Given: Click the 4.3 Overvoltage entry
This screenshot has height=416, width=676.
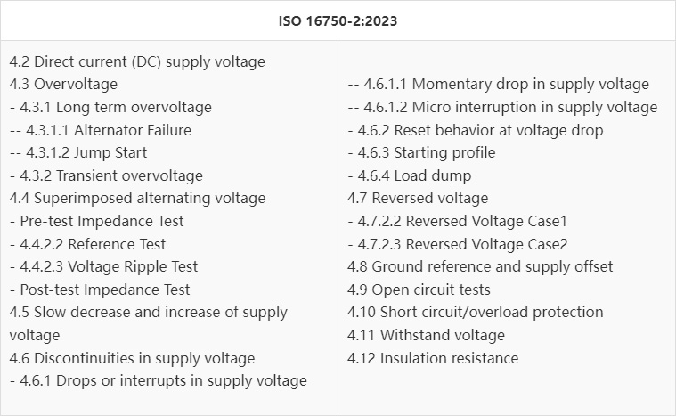Looking at the screenshot, I should (x=63, y=85).
